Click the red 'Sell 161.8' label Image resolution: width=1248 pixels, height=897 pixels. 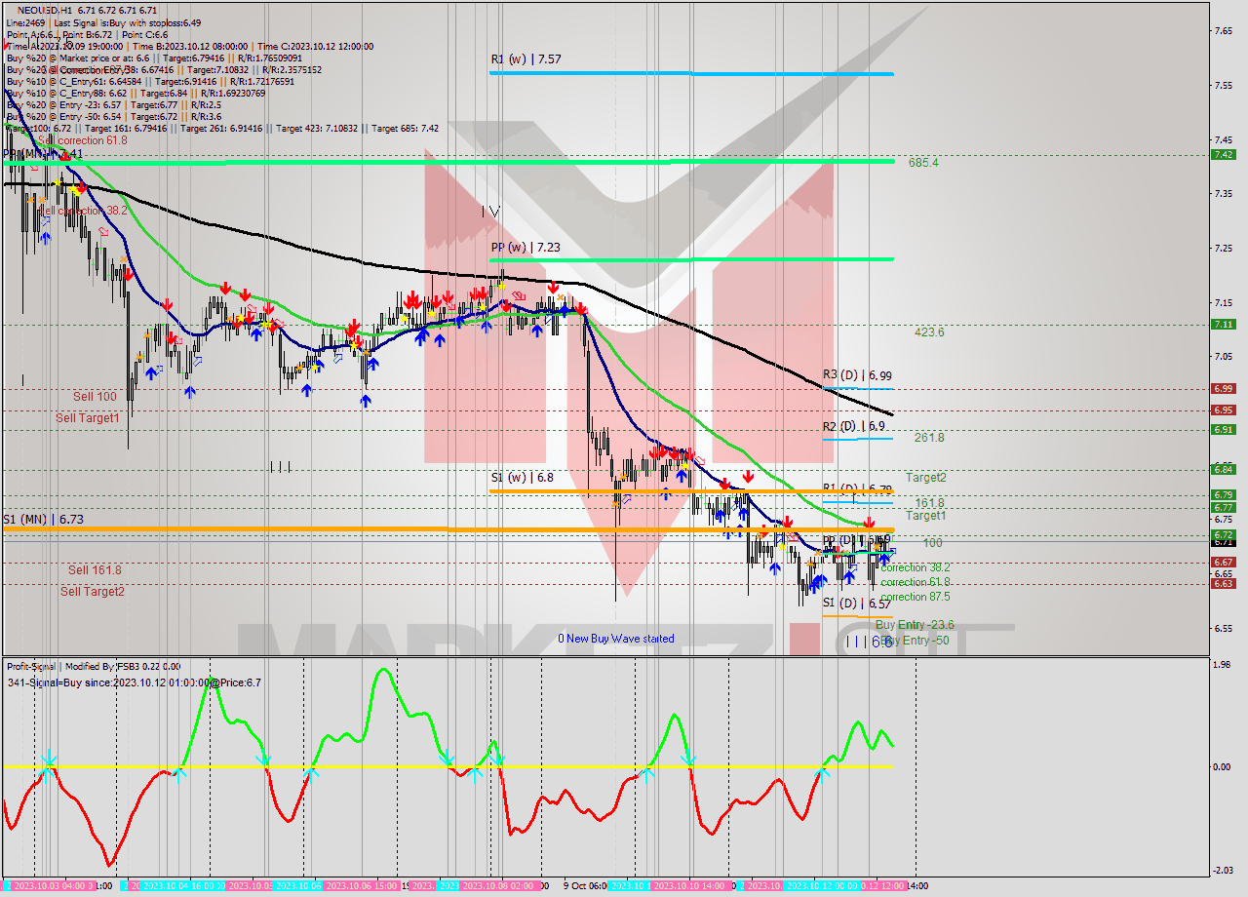(95, 570)
